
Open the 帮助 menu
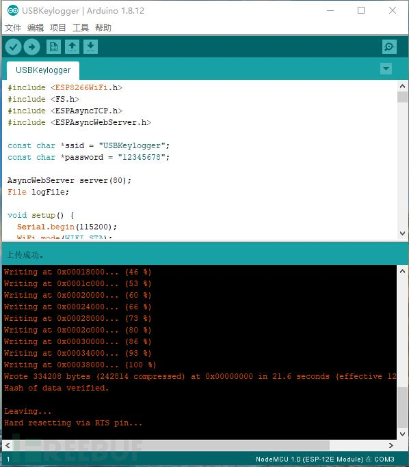tap(103, 28)
